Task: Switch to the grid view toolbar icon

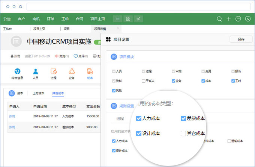Action: pyautogui.click(x=128, y=19)
